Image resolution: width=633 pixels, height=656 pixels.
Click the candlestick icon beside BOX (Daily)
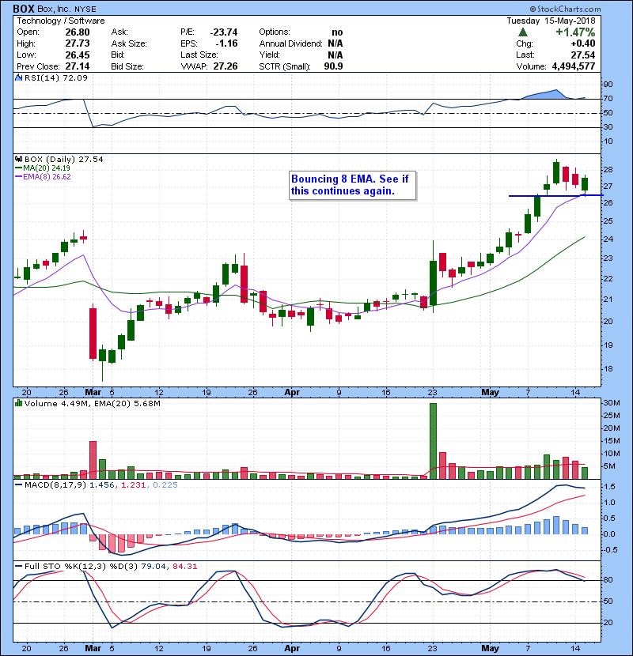click(18, 160)
